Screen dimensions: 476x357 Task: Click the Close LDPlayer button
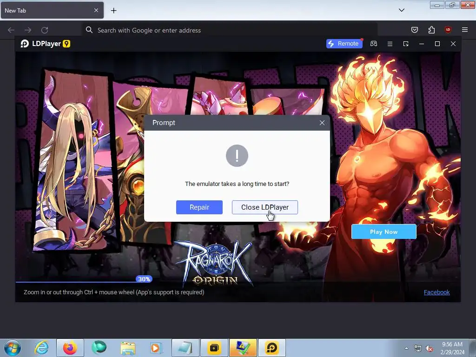tap(264, 207)
